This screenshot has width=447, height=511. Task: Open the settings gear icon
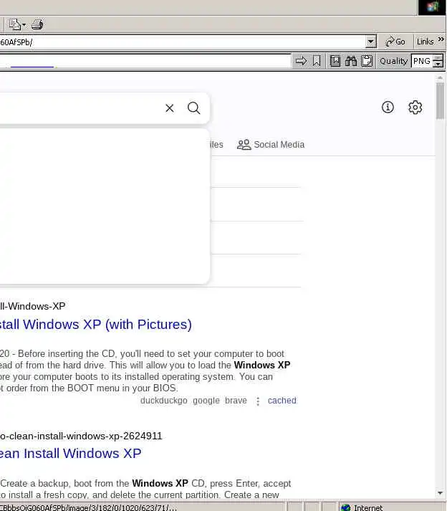point(415,107)
